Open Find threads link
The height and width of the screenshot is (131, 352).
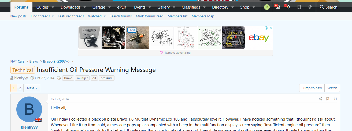pyautogui.click(x=40, y=16)
